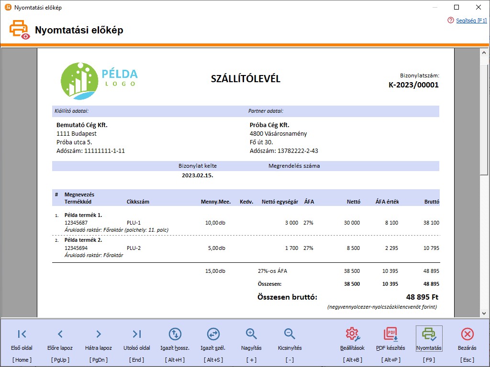Jump to the first page with Első oldal
The height and width of the screenshot is (367, 490).
21,334
